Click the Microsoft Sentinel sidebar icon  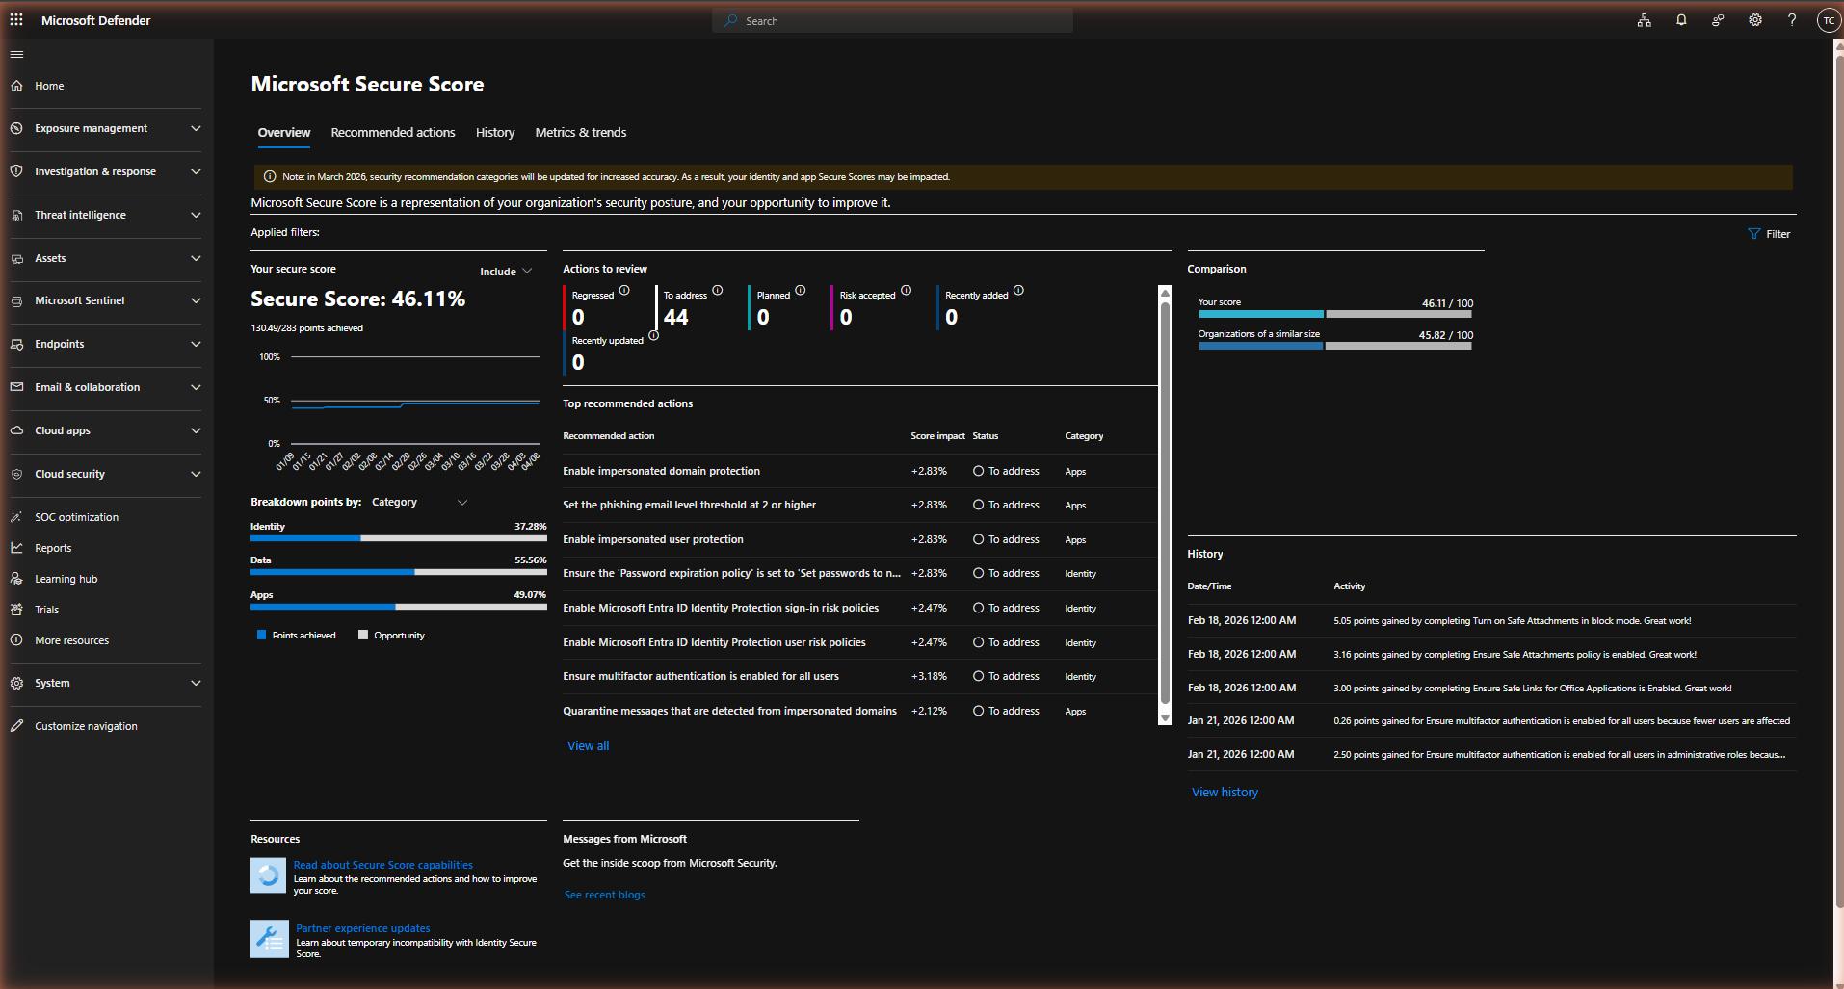coord(16,300)
